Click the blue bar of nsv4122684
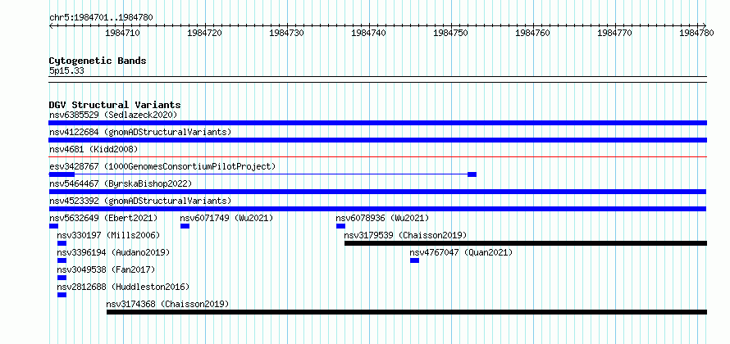 (377, 140)
